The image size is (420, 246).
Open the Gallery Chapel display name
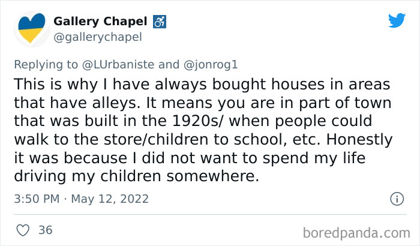100,22
